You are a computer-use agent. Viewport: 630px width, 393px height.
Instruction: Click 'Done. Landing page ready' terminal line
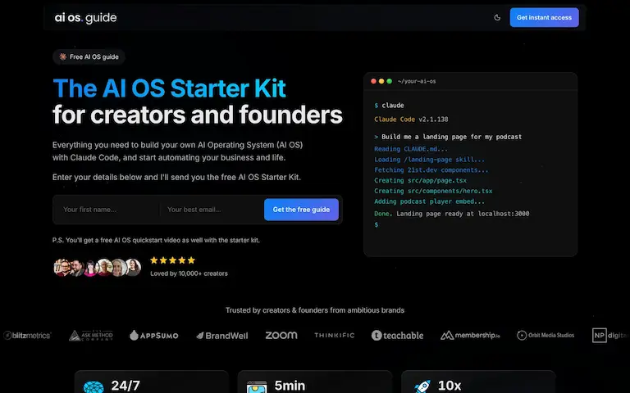452,214
